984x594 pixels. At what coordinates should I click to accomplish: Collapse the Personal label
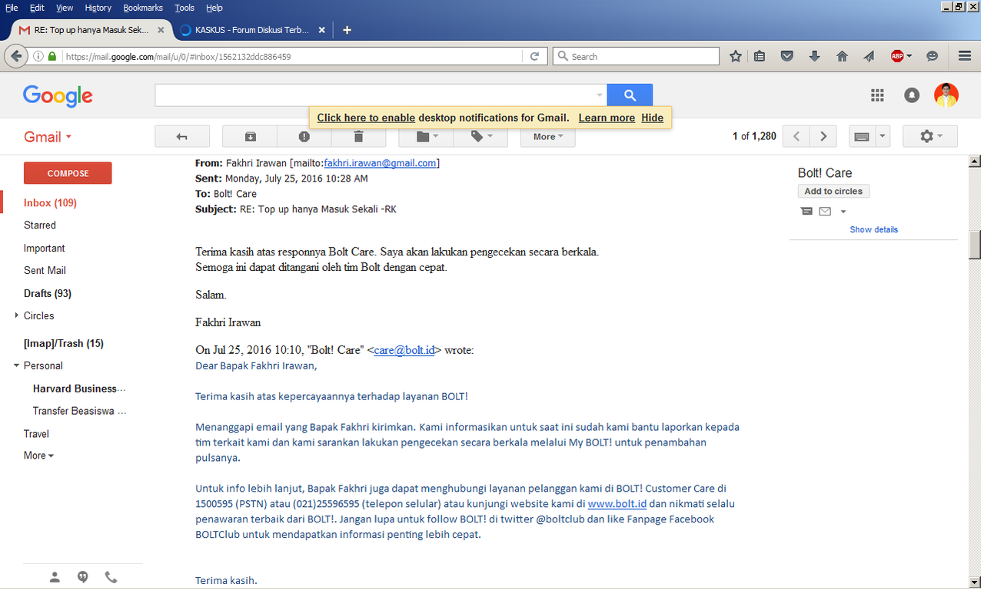(x=17, y=365)
